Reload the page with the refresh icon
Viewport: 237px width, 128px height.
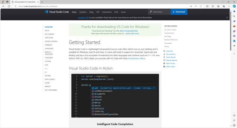pyautogui.click(x=9, y=6)
